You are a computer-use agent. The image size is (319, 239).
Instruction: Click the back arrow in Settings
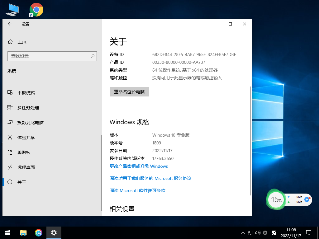(x=10, y=24)
